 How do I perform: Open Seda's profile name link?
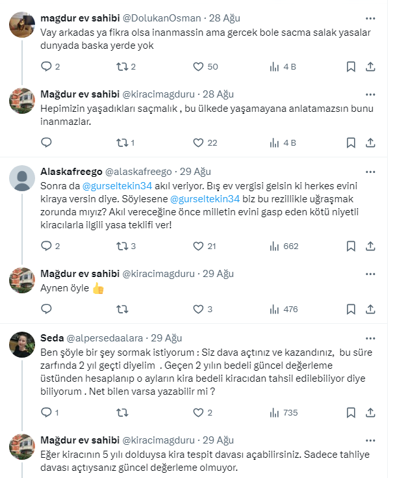pyautogui.click(x=51, y=338)
